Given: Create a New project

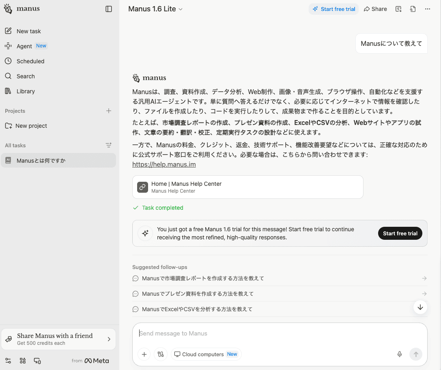Looking at the screenshot, I should coord(26,126).
